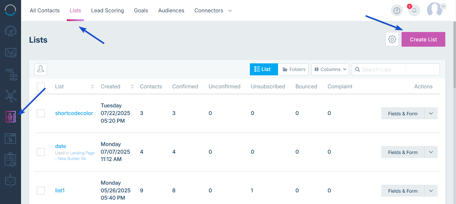Click the Lists page heading
This screenshot has height=204, width=456.
pyautogui.click(x=38, y=40)
